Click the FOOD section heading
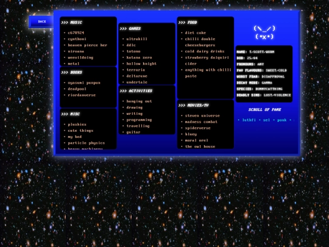Image resolution: width=329 pixels, height=247 pixels. point(188,23)
